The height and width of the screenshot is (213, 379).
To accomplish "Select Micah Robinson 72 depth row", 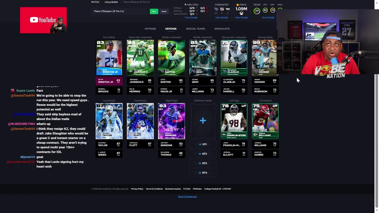I will coord(265,90).
